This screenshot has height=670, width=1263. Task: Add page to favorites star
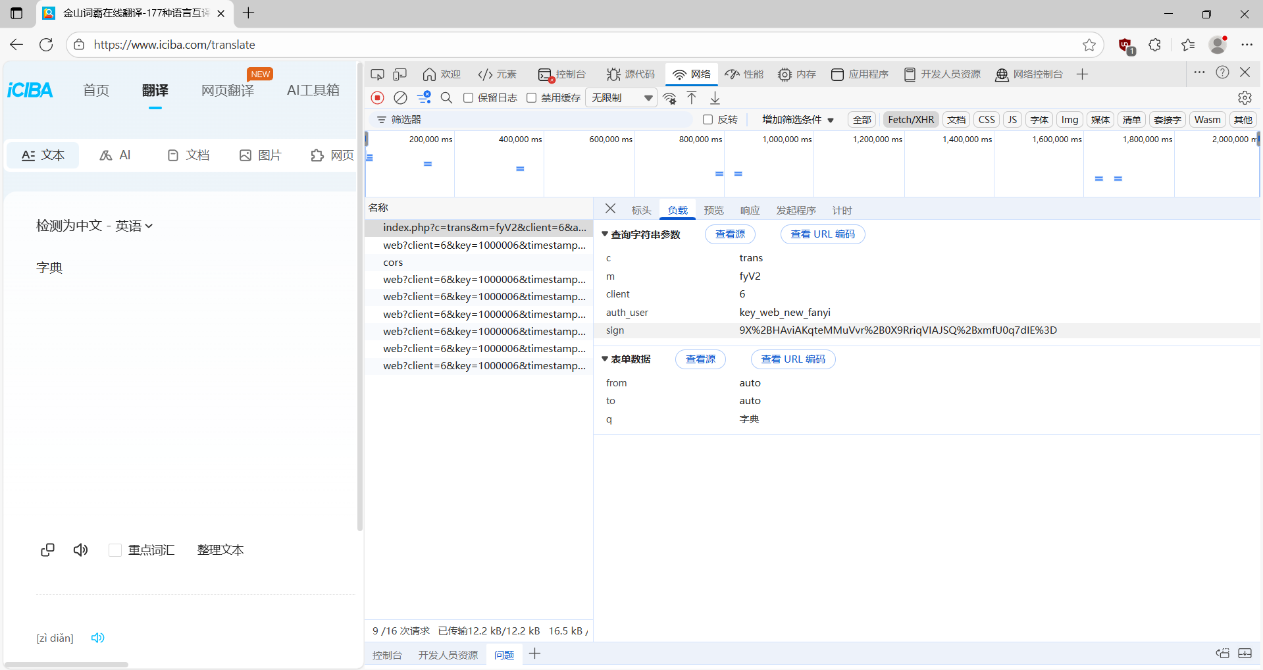[1089, 45]
